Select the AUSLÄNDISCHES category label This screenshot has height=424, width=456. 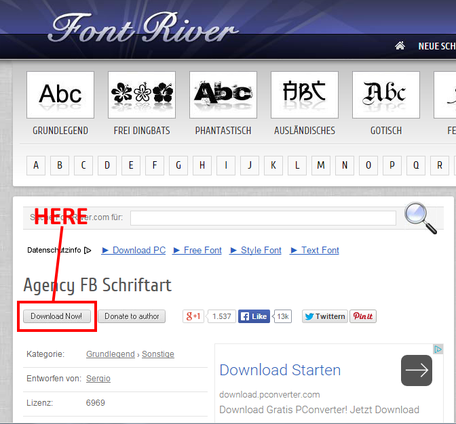(305, 130)
